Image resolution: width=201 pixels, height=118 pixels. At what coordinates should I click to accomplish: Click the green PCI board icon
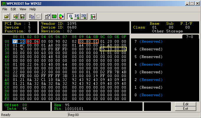[54, 16]
